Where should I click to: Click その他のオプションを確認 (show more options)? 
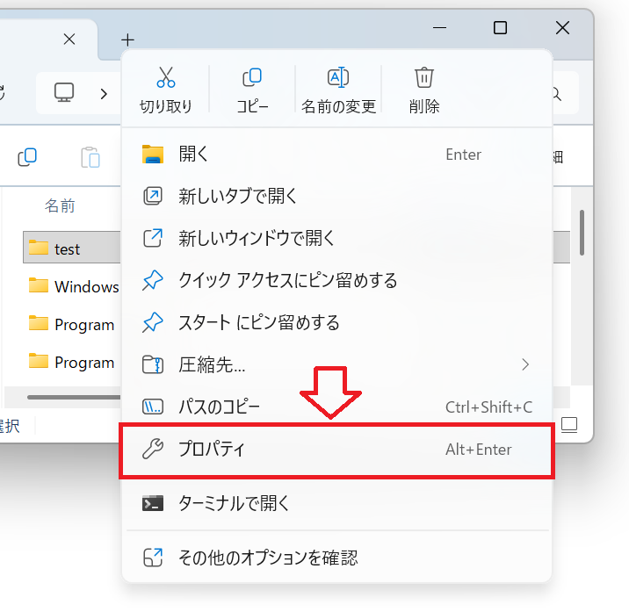337,558
